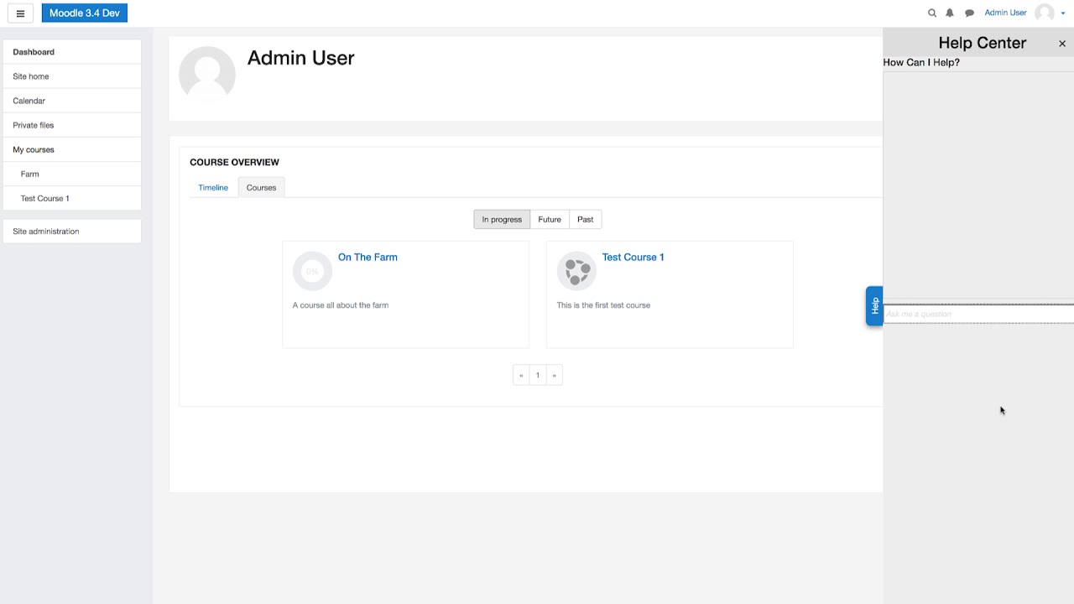Select the Past course filter
This screenshot has width=1074, height=604.
(x=585, y=219)
